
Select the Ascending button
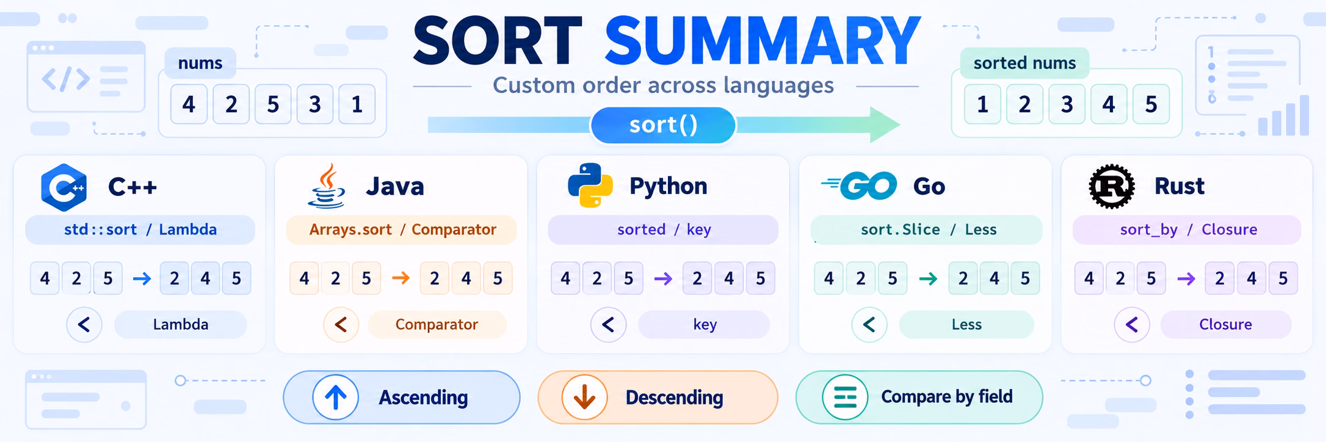402,397
